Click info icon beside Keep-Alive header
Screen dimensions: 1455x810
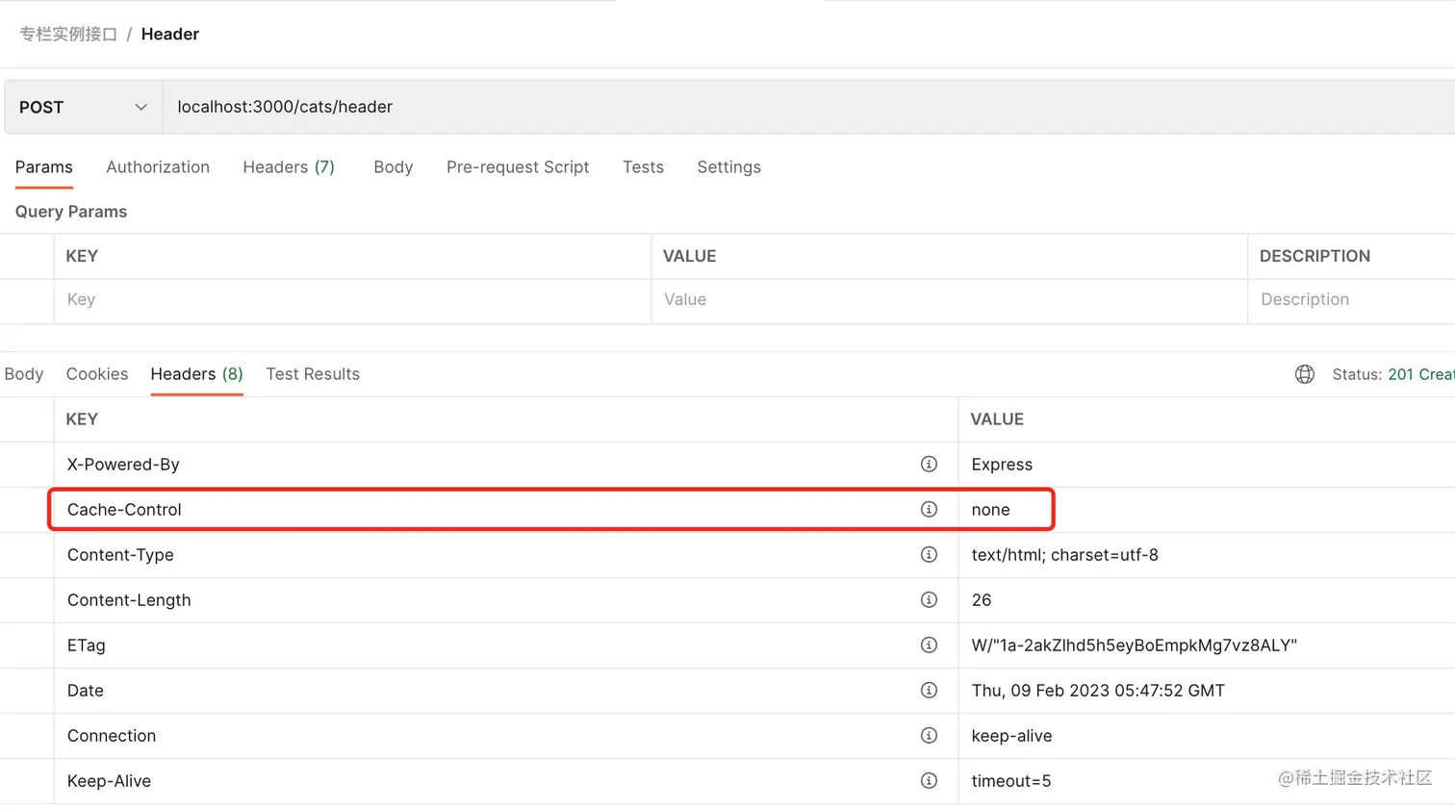click(x=929, y=781)
